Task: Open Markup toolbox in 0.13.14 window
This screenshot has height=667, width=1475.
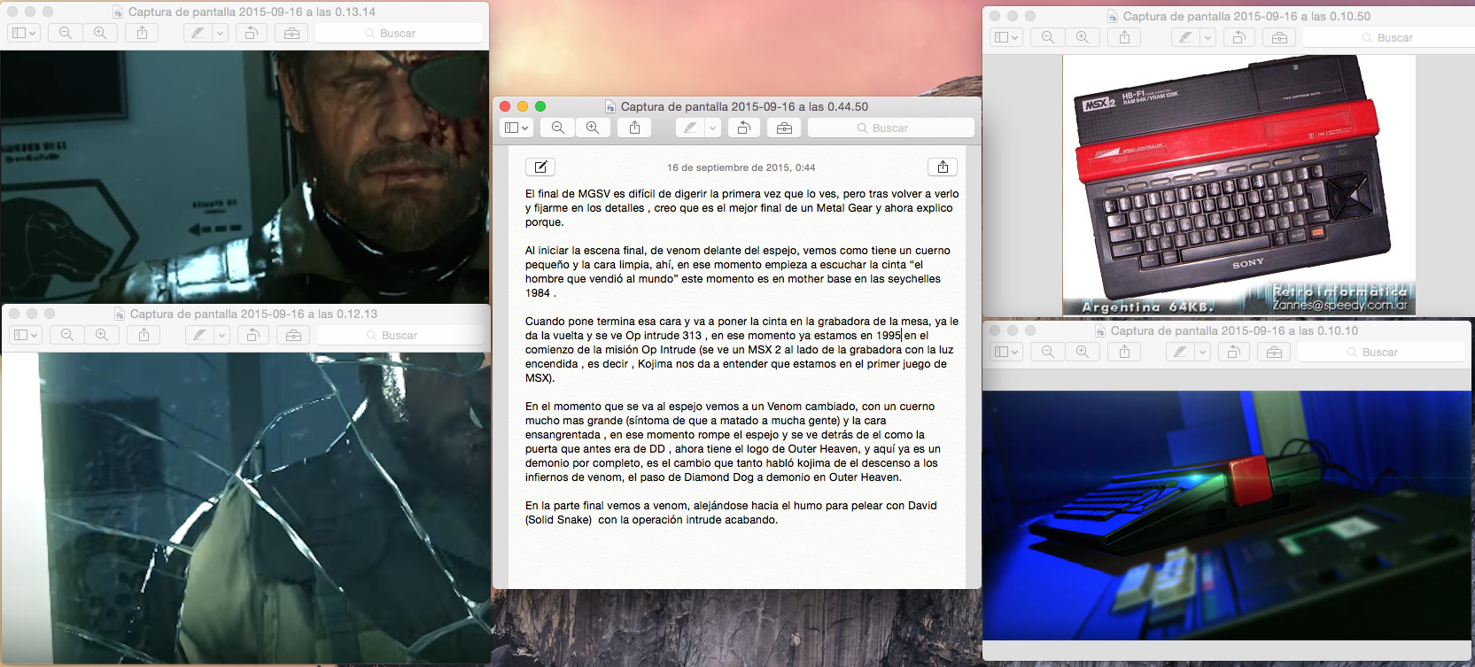Action: [x=291, y=33]
